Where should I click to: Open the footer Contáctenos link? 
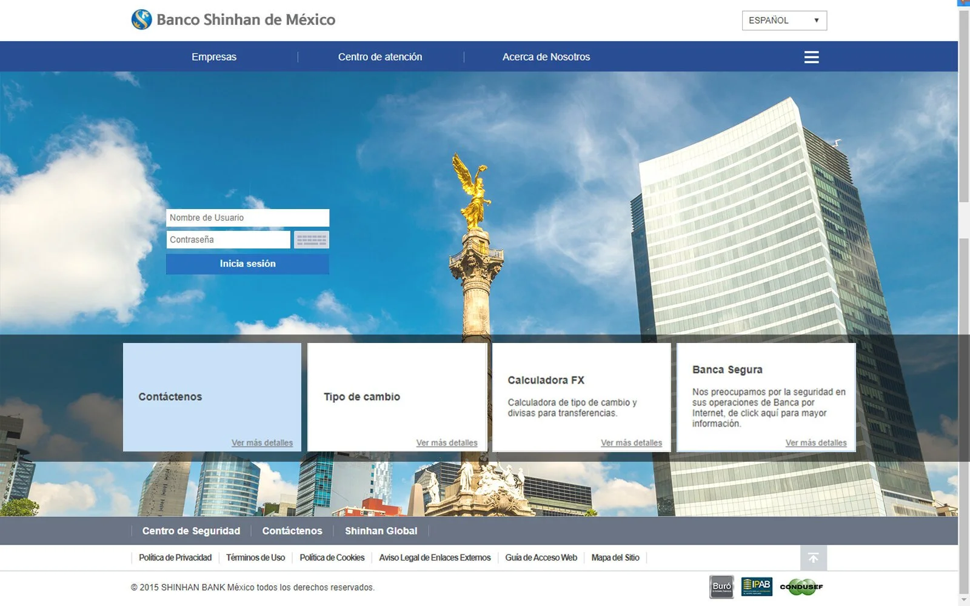coord(292,531)
